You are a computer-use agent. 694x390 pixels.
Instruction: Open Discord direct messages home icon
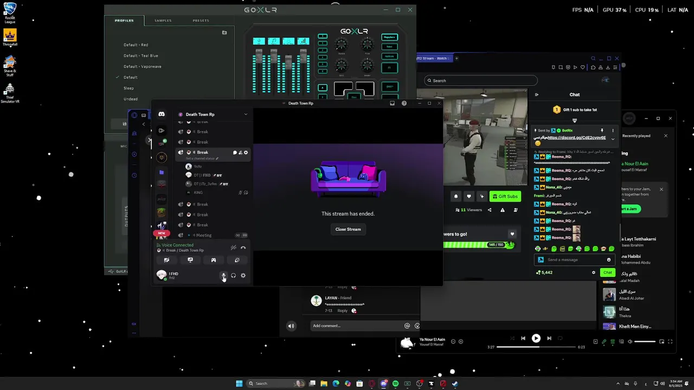tap(162, 114)
